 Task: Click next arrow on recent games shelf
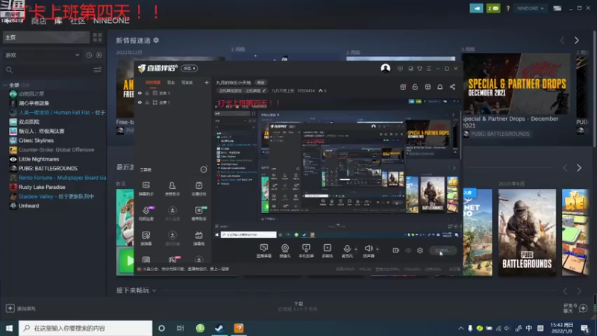pos(579,168)
